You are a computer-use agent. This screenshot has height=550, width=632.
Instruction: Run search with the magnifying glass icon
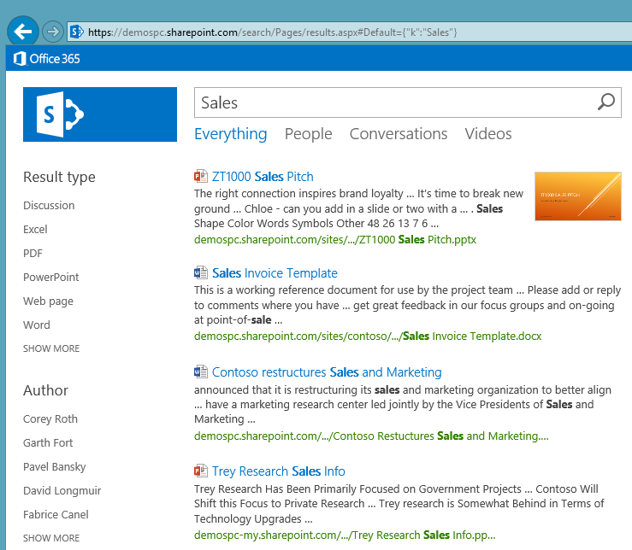(605, 102)
